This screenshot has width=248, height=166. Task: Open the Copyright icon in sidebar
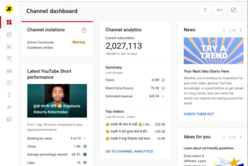(9, 83)
